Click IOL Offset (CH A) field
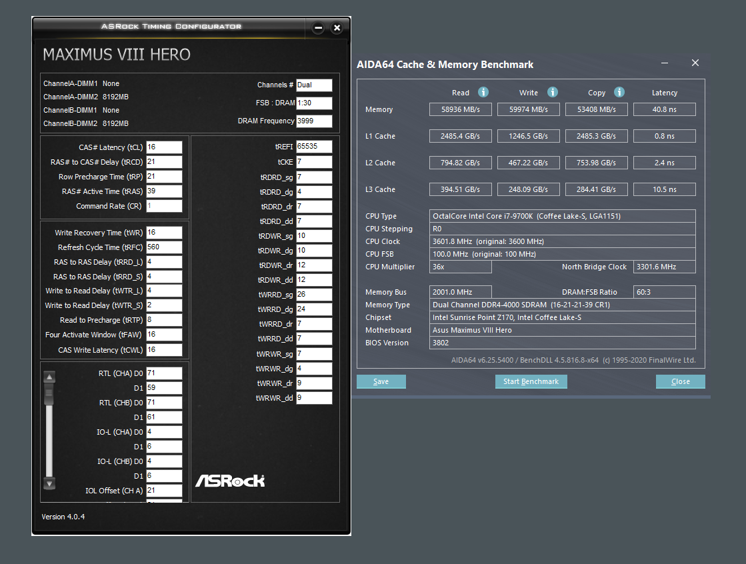Viewport: 746px width, 564px height. (x=164, y=490)
